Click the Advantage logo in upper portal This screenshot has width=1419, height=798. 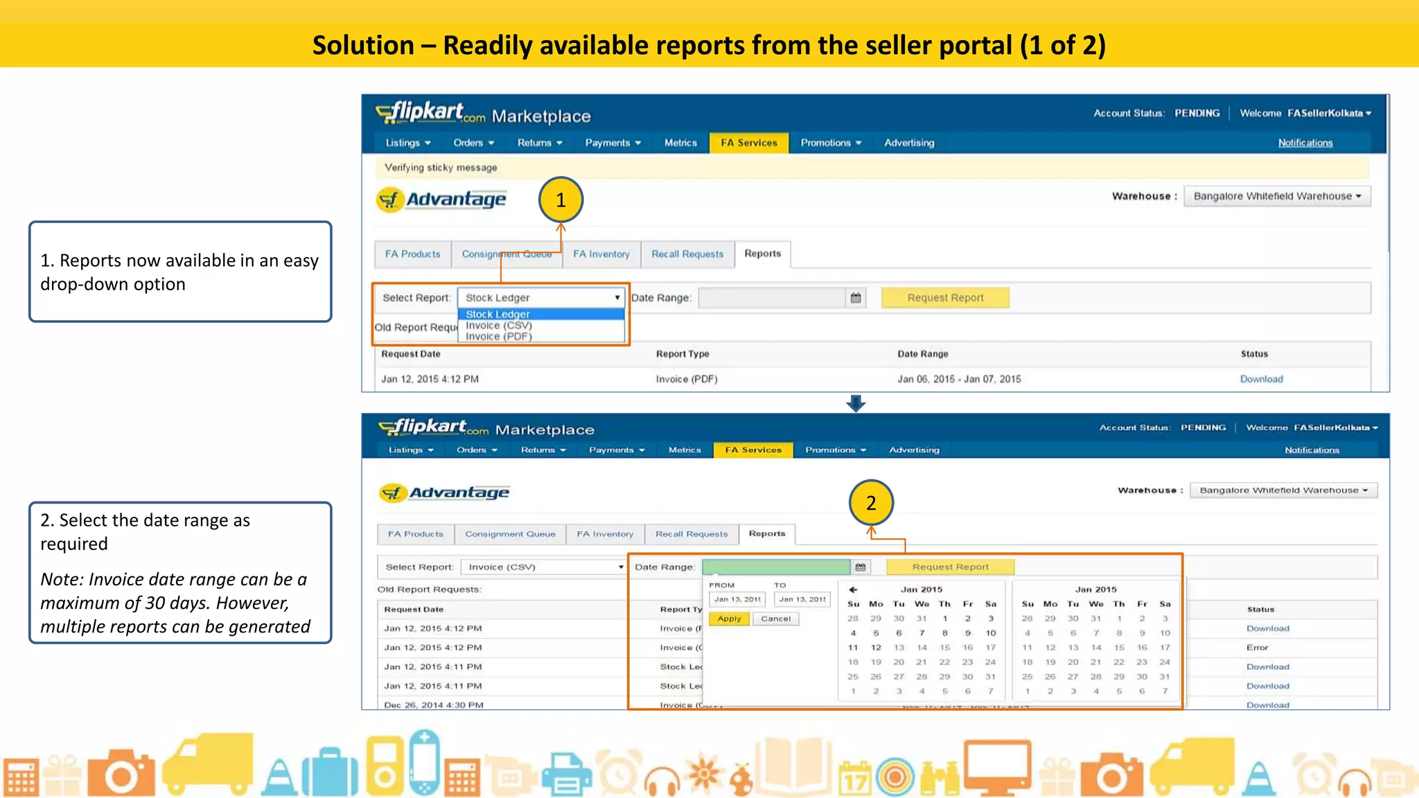(441, 199)
